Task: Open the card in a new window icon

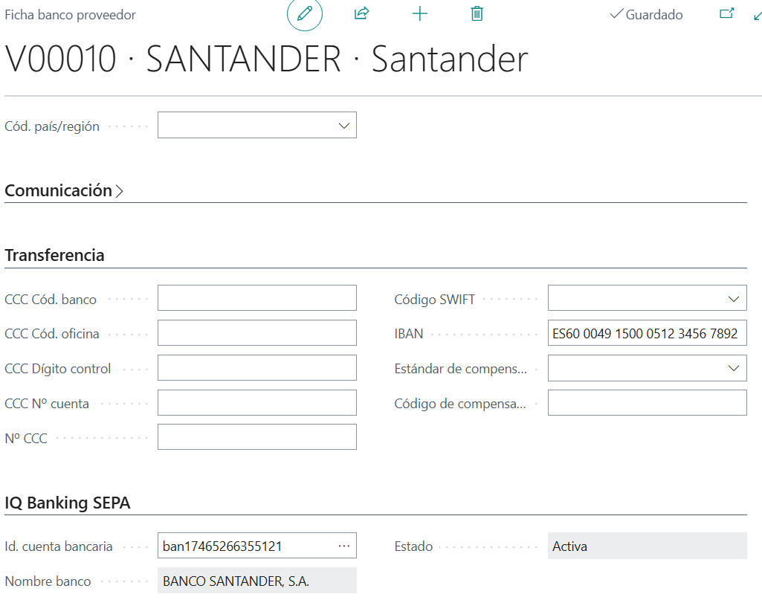Action: pyautogui.click(x=726, y=14)
